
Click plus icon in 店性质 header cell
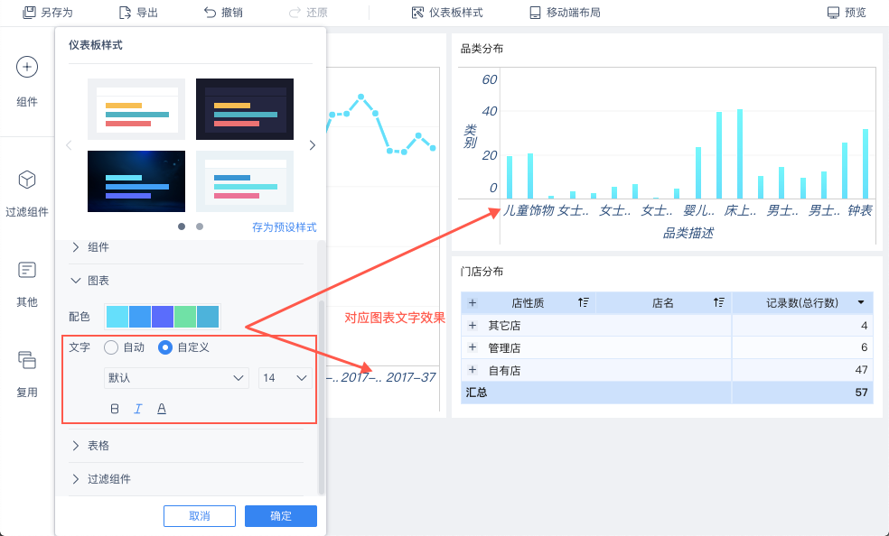473,303
